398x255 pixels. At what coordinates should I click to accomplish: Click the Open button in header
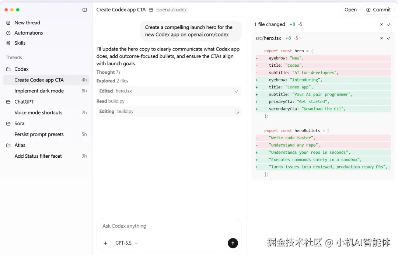pyautogui.click(x=350, y=10)
